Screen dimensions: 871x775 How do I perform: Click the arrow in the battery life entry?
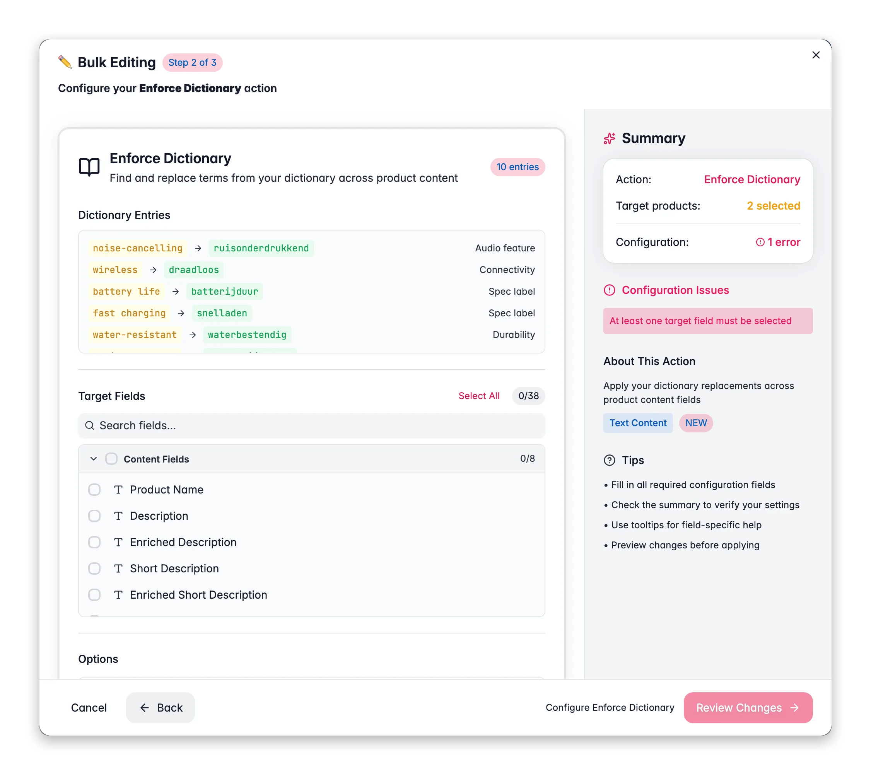point(176,292)
